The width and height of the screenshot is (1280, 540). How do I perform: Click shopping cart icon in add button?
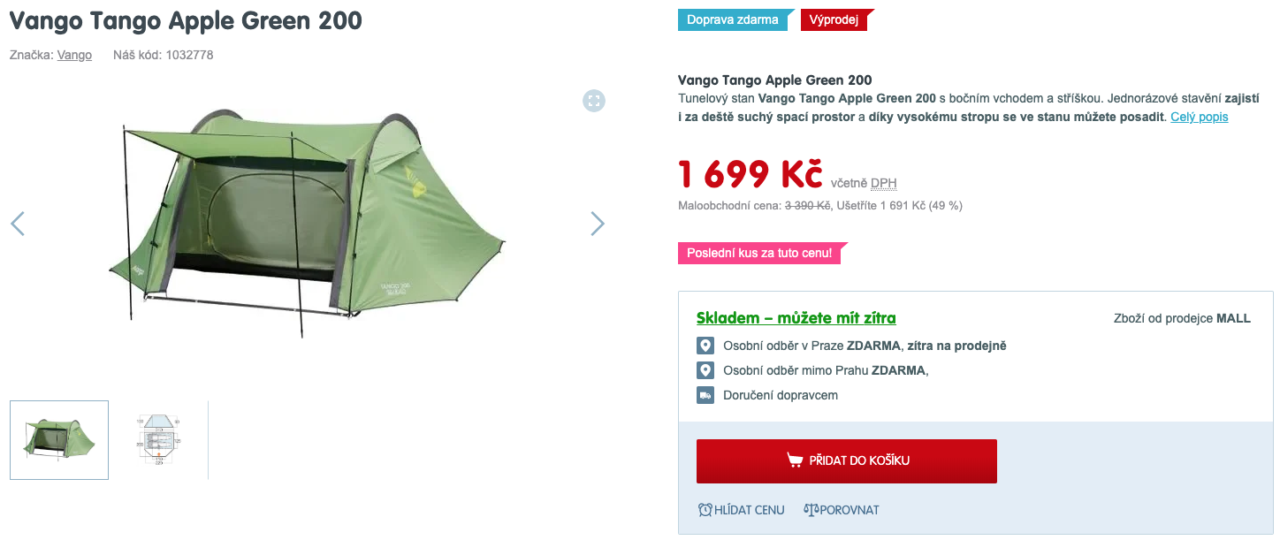(795, 460)
